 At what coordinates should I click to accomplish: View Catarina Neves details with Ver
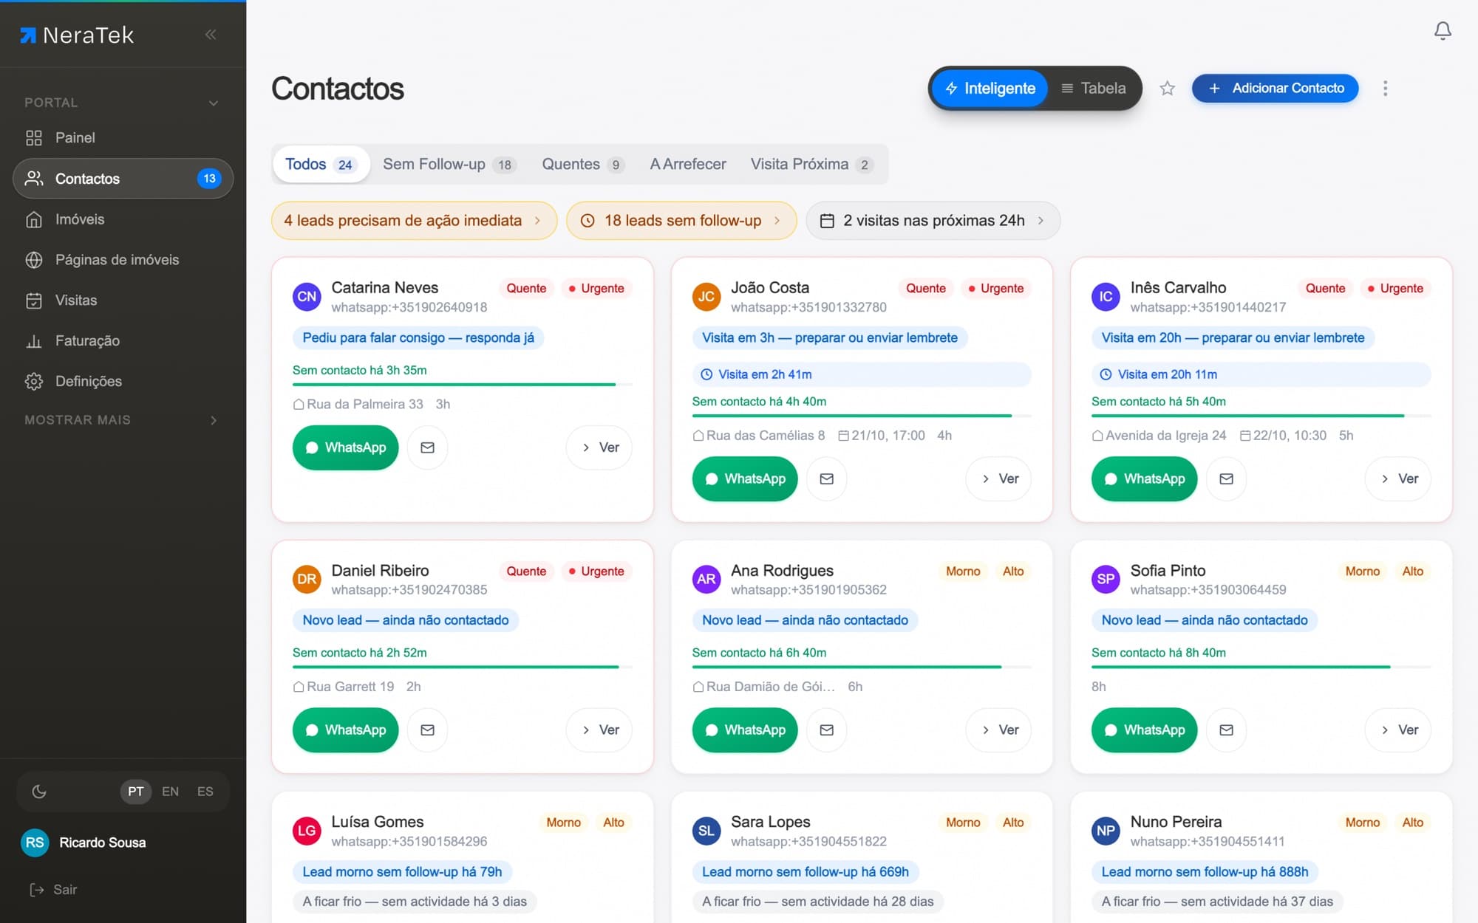pyautogui.click(x=599, y=447)
